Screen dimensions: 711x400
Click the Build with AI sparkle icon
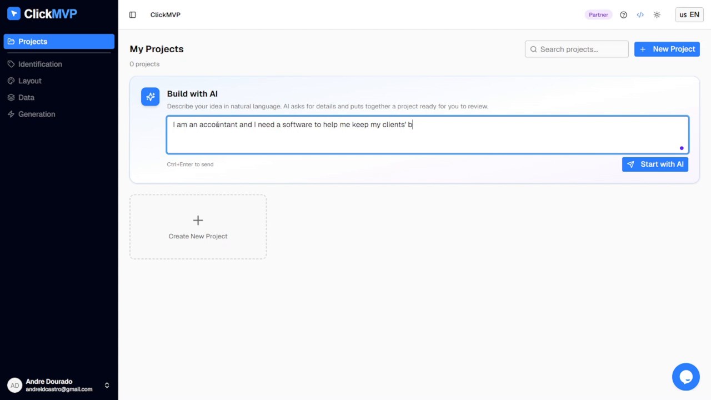click(x=150, y=97)
